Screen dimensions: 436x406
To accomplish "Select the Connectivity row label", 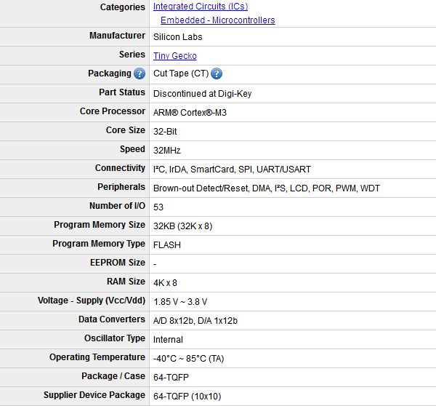I will click(x=120, y=168).
